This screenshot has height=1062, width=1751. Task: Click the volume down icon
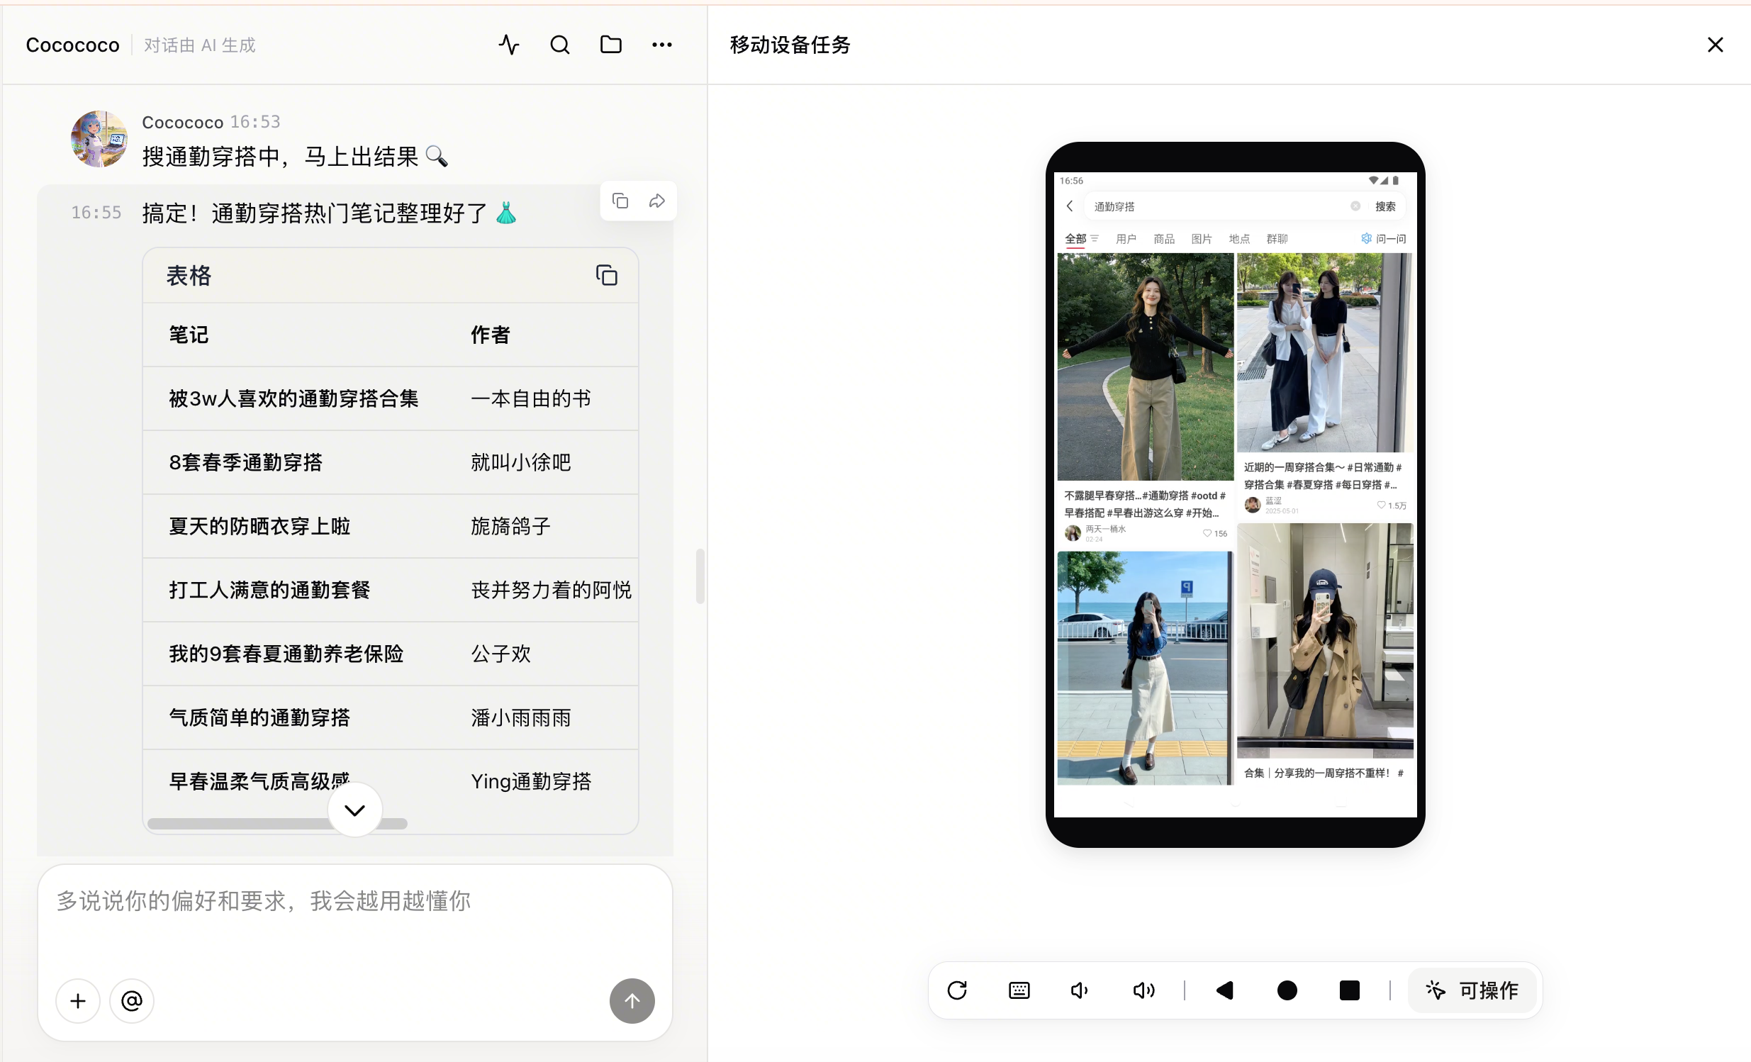click(1080, 990)
